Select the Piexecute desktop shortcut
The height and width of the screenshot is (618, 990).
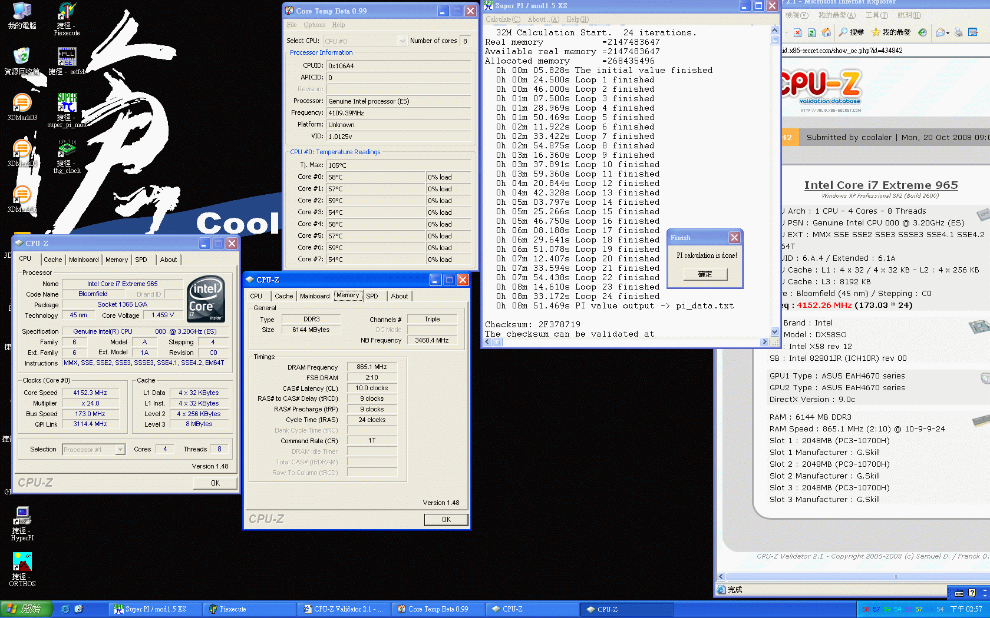67,19
